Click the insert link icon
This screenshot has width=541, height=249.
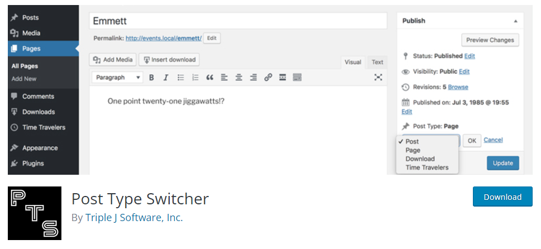268,78
